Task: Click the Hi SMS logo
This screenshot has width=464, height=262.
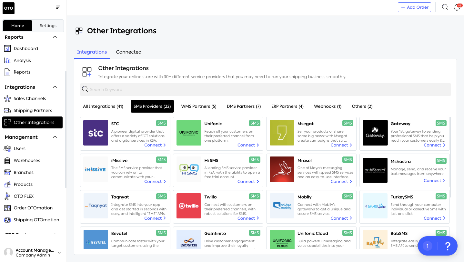Action: point(189,169)
